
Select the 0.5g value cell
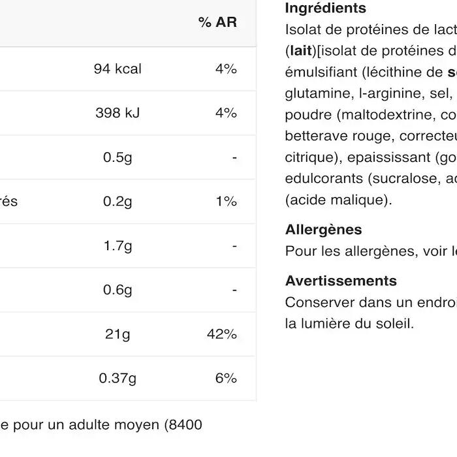(x=118, y=157)
